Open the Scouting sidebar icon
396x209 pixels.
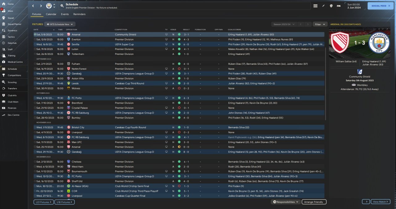[4, 82]
